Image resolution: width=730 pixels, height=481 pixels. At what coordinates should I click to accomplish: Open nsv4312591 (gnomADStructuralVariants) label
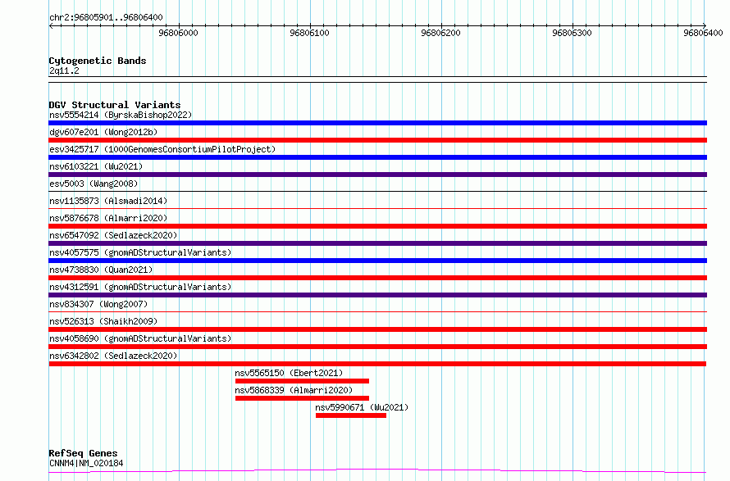[140, 287]
